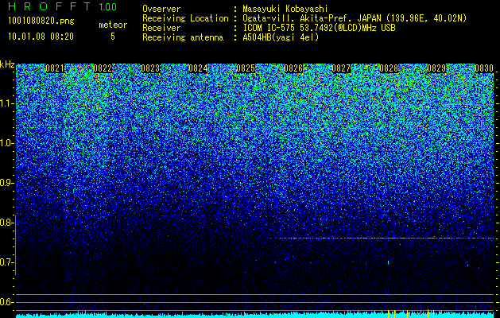Click the 'Receiver' field label

[161, 28]
